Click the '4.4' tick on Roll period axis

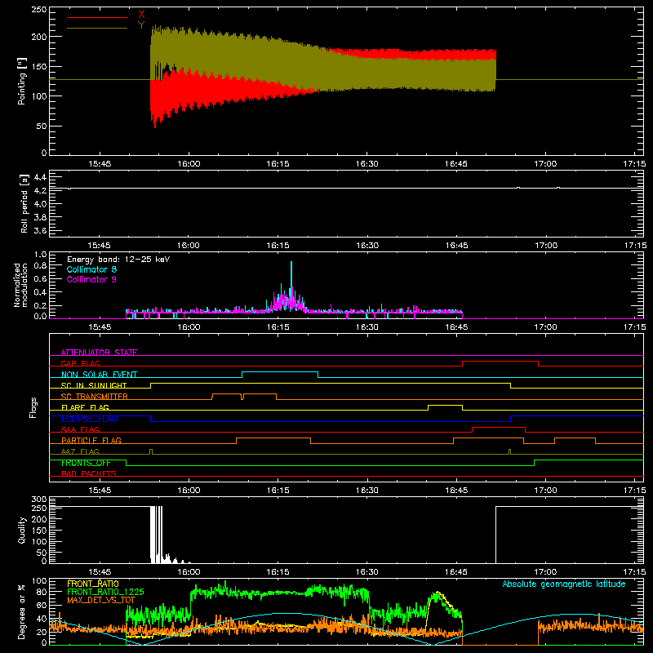pos(40,177)
